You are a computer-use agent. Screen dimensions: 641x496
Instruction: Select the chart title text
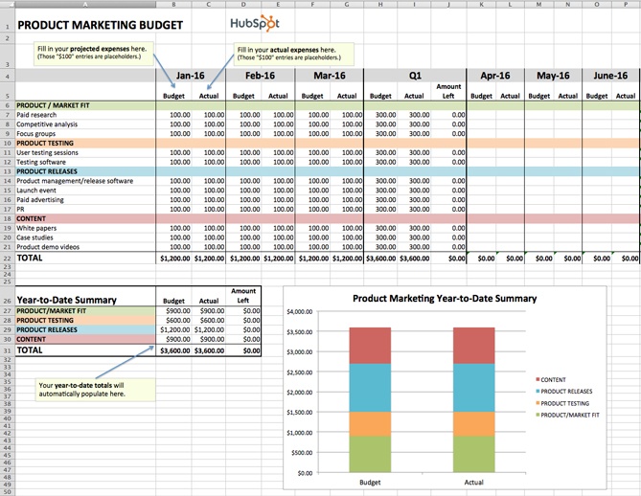point(445,298)
